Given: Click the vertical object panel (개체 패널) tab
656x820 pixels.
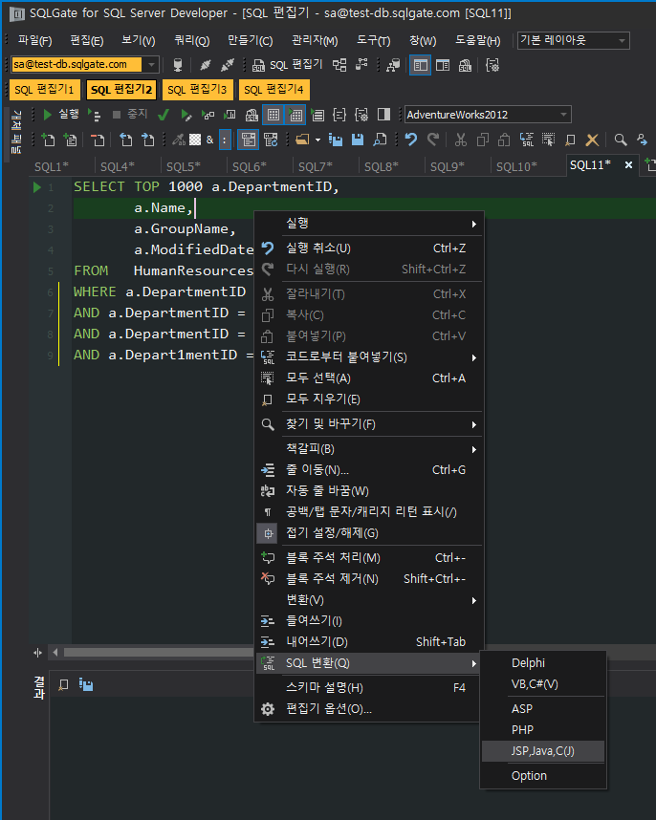Looking at the screenshot, I should 16,132.
